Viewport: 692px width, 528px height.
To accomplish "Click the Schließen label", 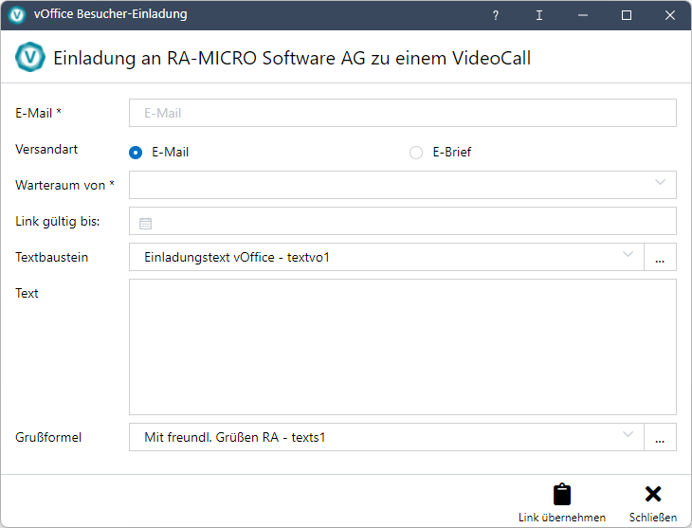I will (x=653, y=518).
